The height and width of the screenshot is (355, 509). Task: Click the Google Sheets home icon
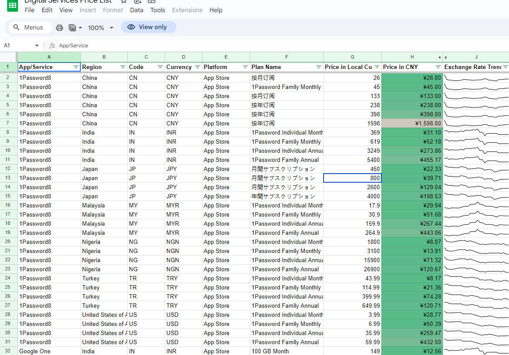(x=12, y=5)
